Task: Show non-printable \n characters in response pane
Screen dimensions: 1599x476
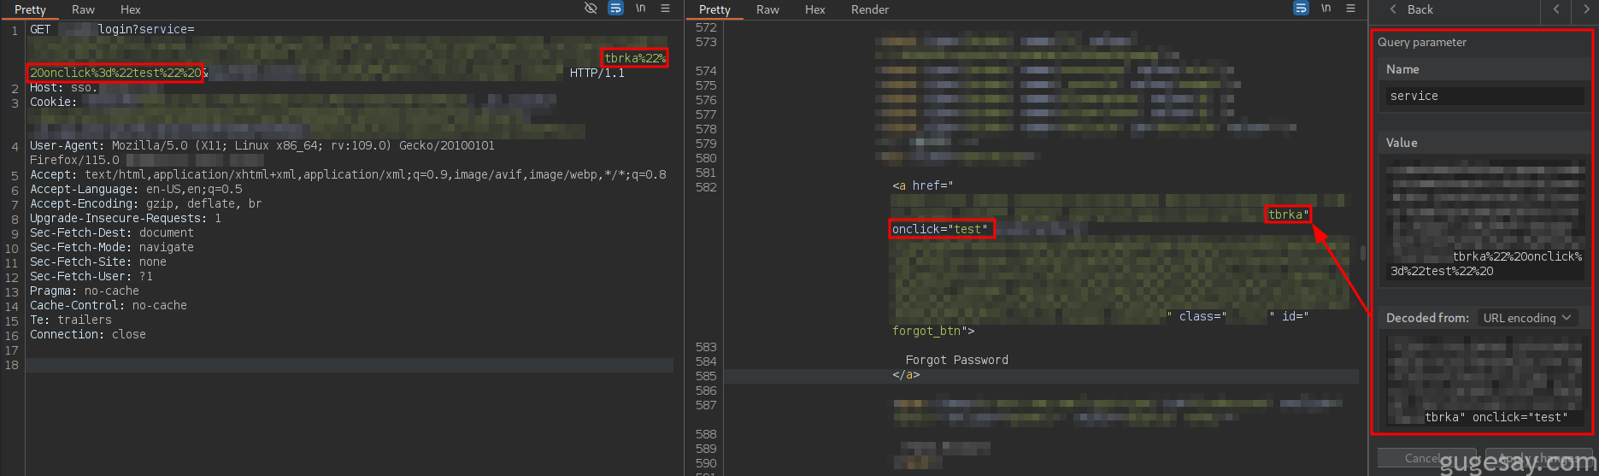Action: 1326,9
